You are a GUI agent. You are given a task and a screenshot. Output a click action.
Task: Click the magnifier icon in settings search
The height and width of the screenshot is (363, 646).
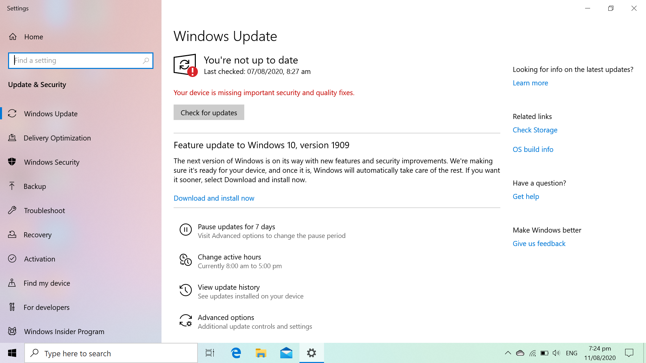point(146,61)
